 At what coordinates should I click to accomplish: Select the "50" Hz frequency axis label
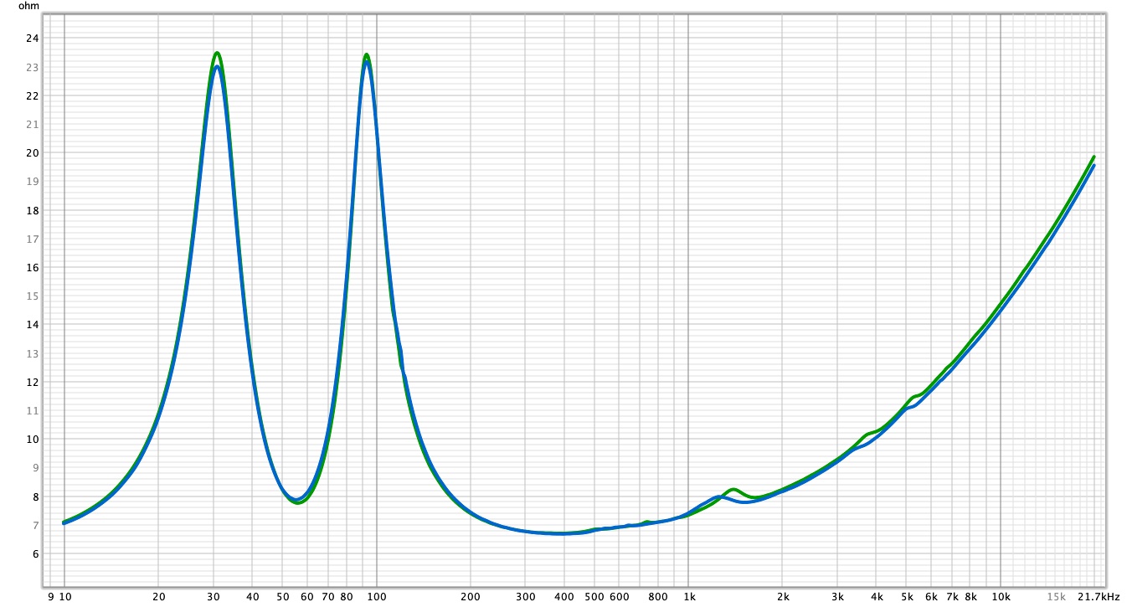tap(283, 597)
